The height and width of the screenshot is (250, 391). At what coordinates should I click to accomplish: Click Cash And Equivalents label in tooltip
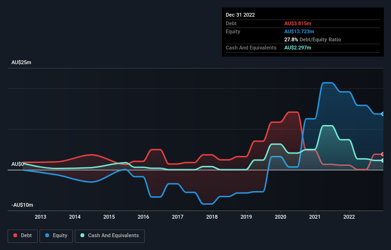(251, 48)
